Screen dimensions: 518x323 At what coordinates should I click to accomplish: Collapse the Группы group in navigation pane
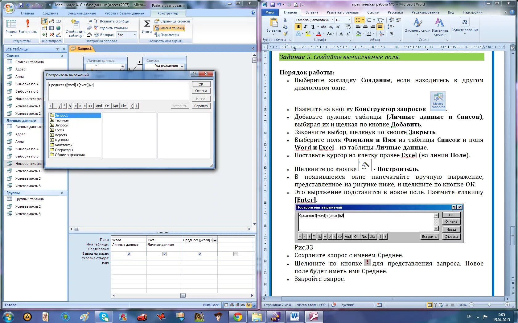pos(62,193)
